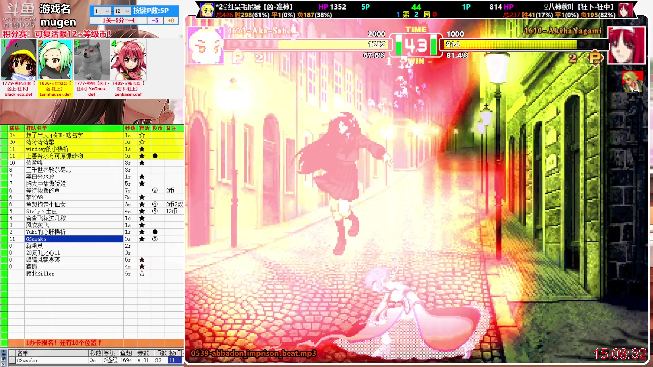
Task: Click the star in the 杳杳飞花过几秋 row
Action: [x=142, y=218]
